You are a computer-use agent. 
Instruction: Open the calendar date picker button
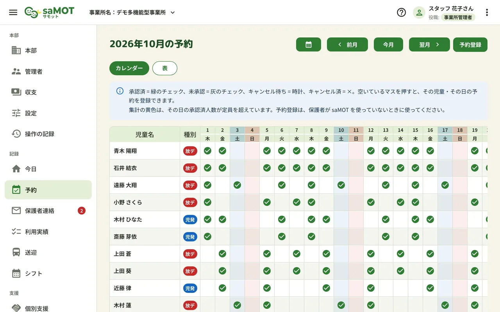tap(309, 44)
